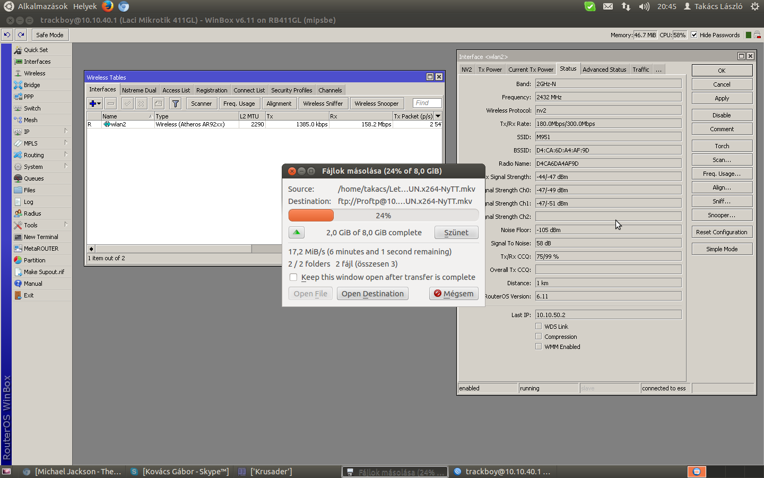
Task: Click inside the Find input field
Action: (x=426, y=103)
